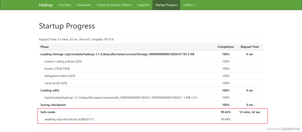Click the Phase column header
The image size is (302, 132).
tap(44, 47)
